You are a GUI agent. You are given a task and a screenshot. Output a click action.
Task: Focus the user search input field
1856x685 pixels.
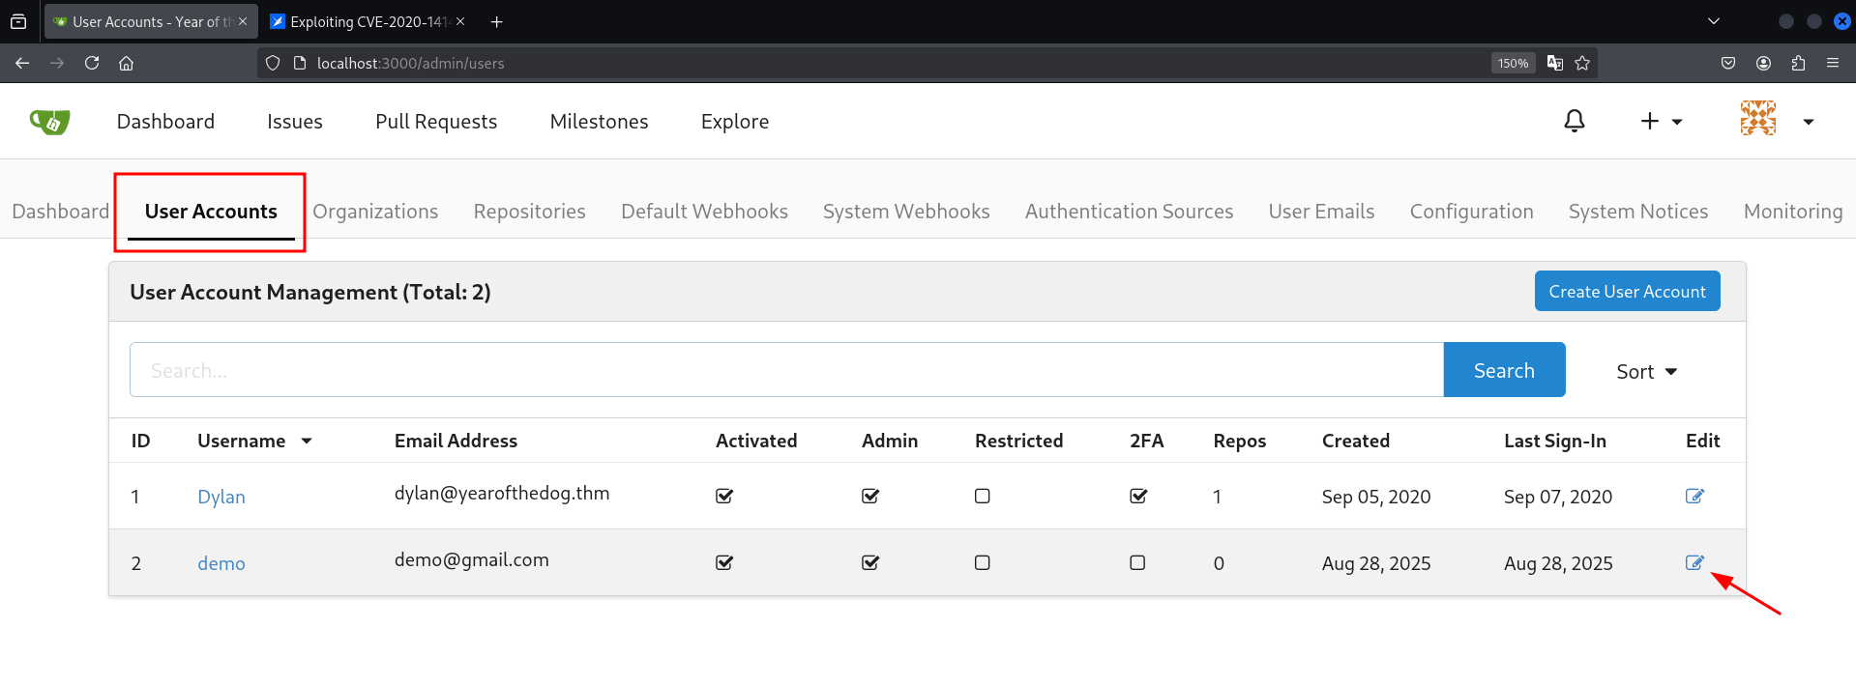785,370
